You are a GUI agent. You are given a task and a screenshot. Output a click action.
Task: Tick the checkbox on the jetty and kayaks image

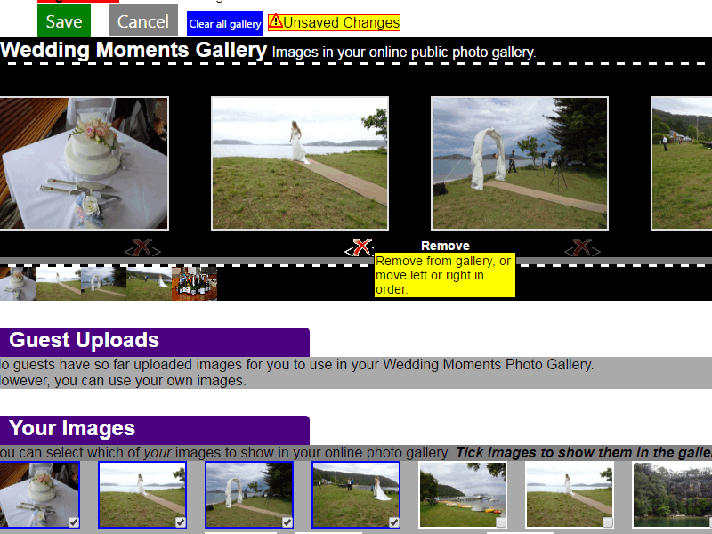(x=500, y=522)
